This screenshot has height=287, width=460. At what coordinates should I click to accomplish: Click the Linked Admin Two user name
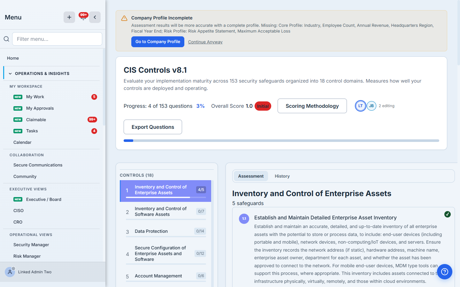pyautogui.click(x=35, y=272)
